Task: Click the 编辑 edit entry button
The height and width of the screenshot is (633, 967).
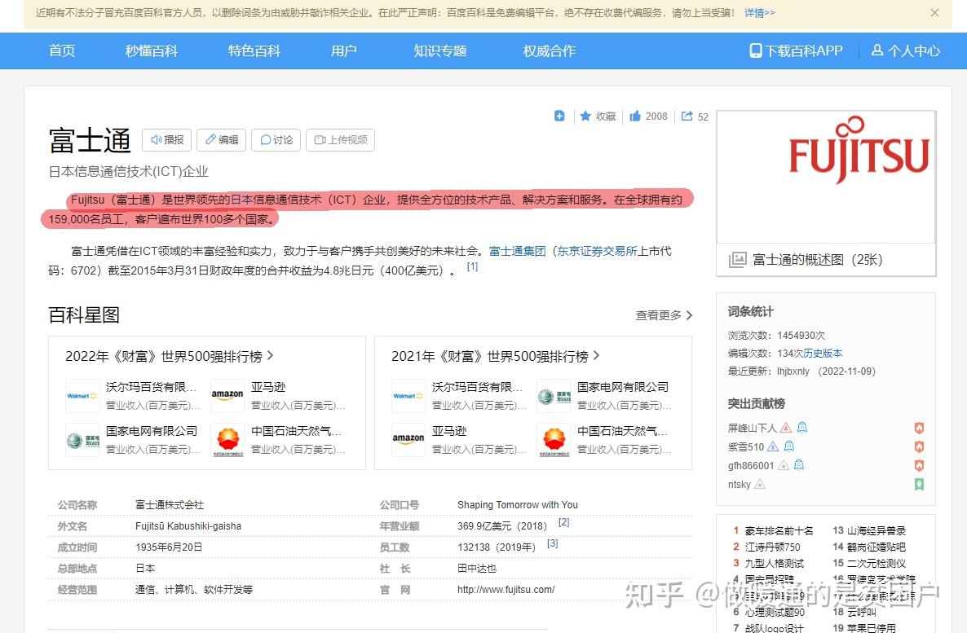Action: tap(222, 140)
